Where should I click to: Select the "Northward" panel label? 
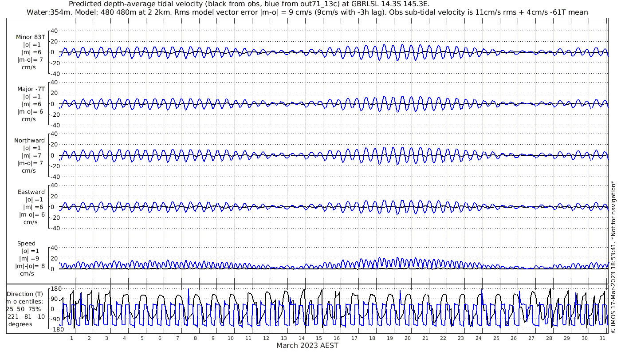(x=30, y=141)
